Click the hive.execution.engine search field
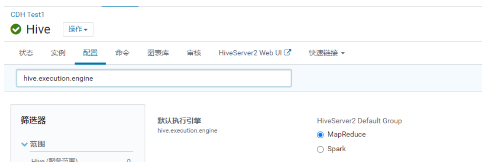 [154, 78]
